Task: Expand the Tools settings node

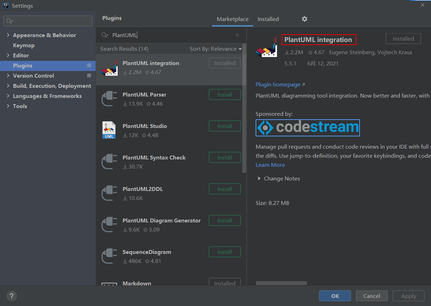Action: pos(8,106)
